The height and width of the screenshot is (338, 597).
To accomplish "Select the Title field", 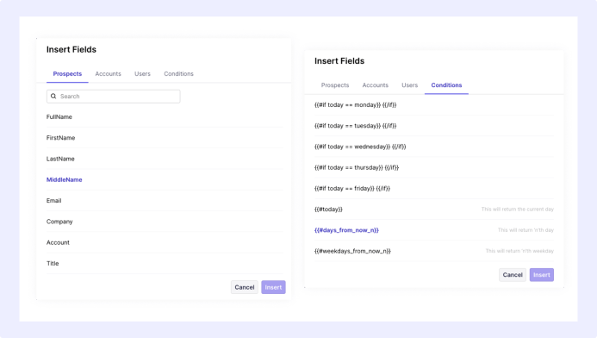I will point(165,264).
